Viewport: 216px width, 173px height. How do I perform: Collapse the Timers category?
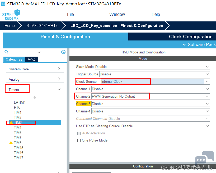(35, 89)
